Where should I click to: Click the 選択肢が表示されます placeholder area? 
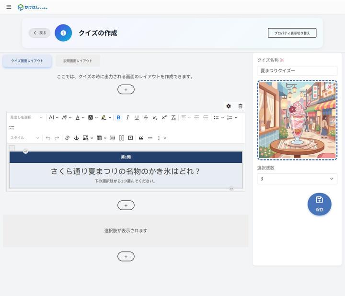[126, 231]
